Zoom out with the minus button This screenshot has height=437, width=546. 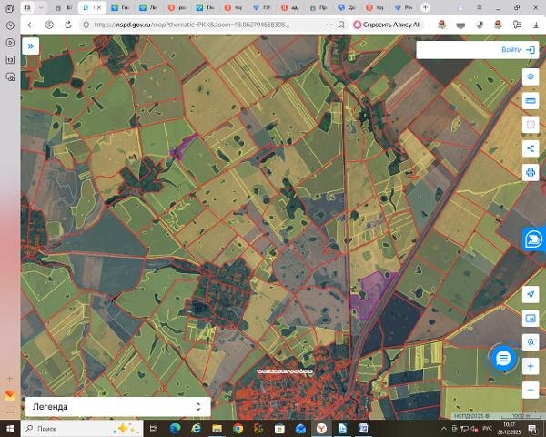(531, 390)
